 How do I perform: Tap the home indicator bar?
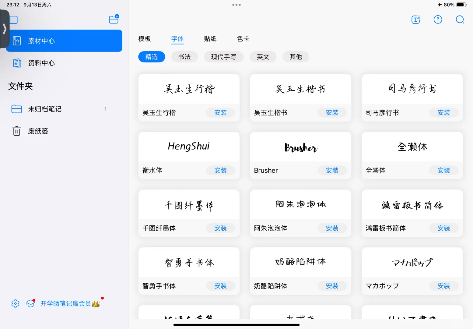[236, 325]
